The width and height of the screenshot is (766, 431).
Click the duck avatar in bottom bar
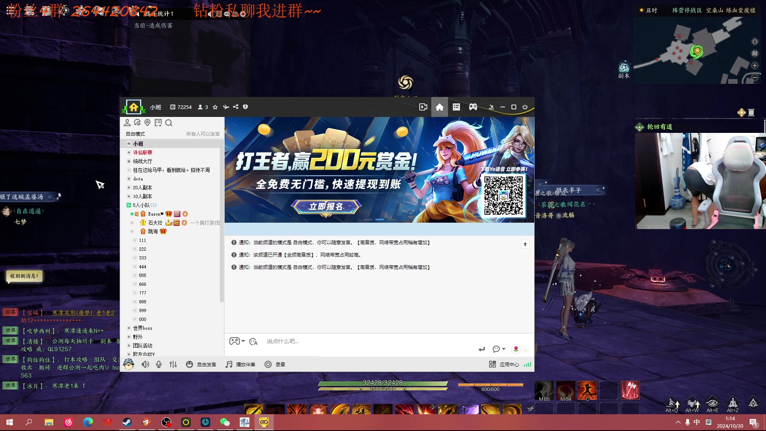coord(128,364)
